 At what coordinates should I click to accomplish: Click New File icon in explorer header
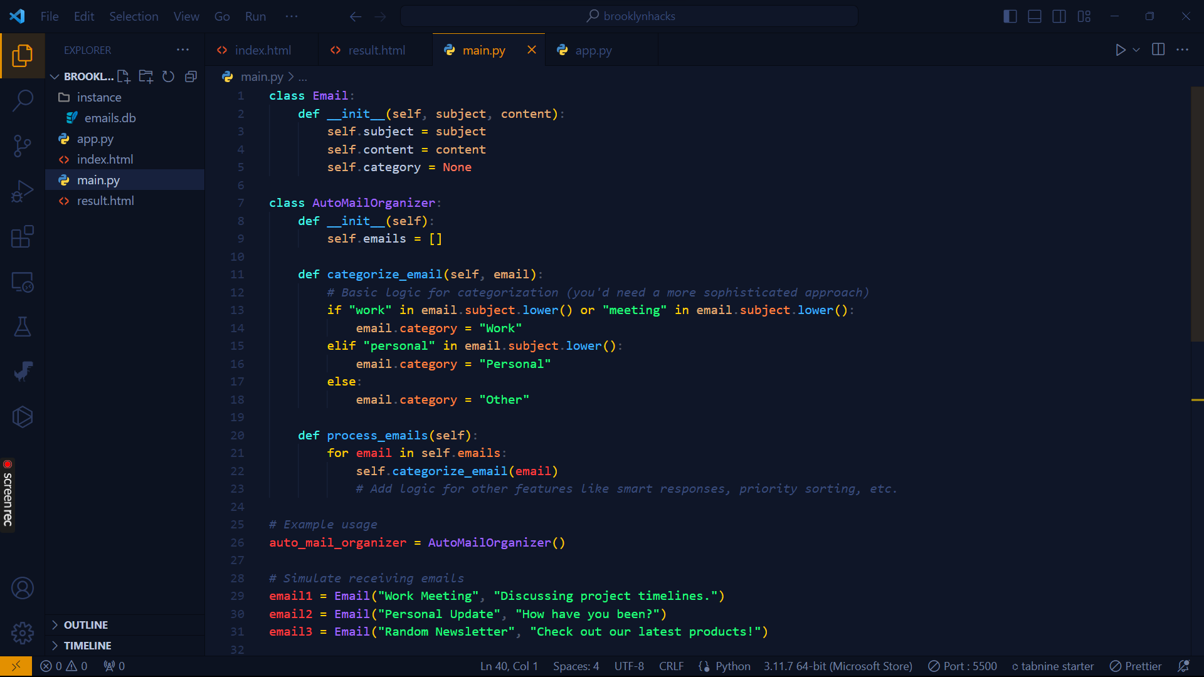point(124,76)
